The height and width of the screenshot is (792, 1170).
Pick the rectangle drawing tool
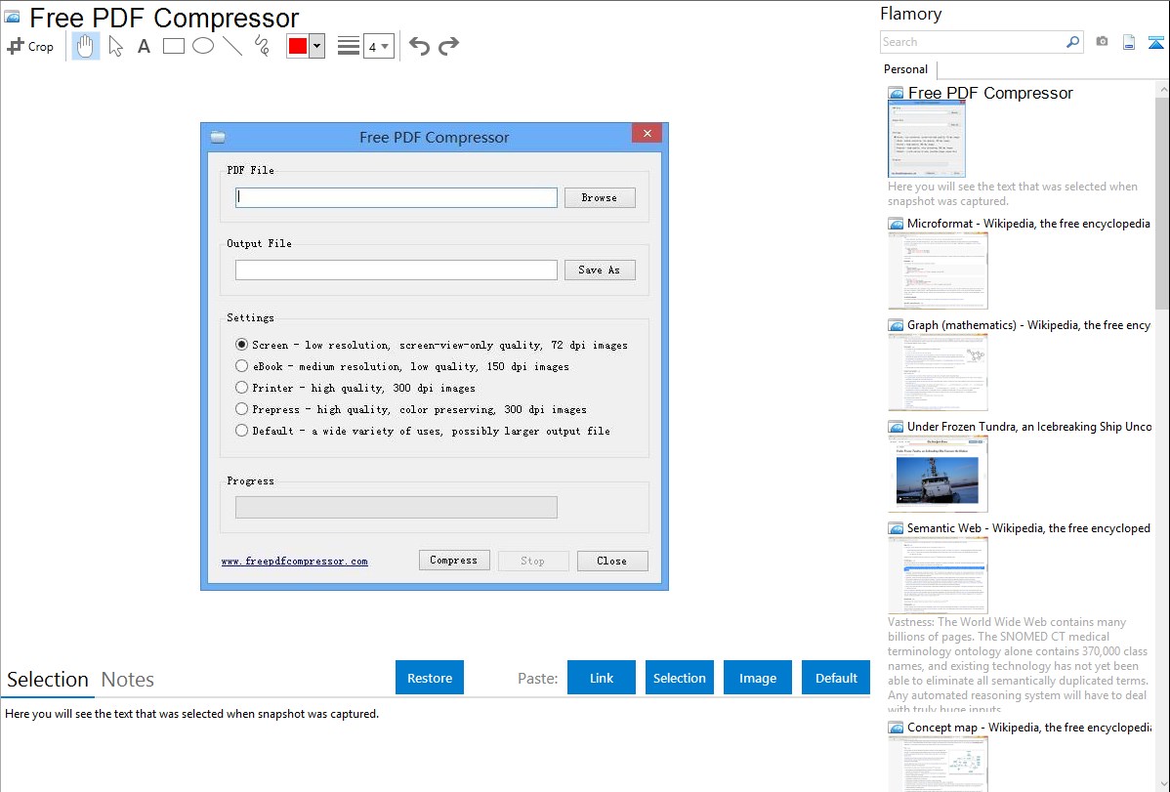tap(173, 46)
